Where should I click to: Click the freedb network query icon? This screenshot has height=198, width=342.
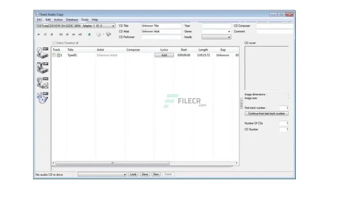click(x=108, y=34)
